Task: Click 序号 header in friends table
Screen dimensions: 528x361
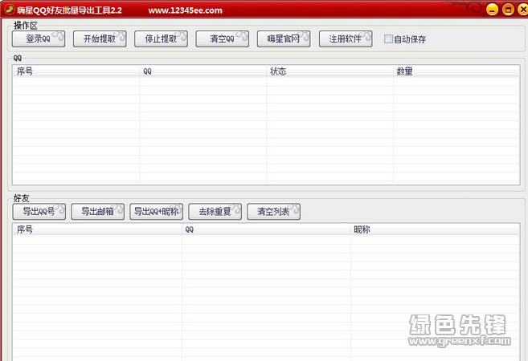Action: pos(98,229)
